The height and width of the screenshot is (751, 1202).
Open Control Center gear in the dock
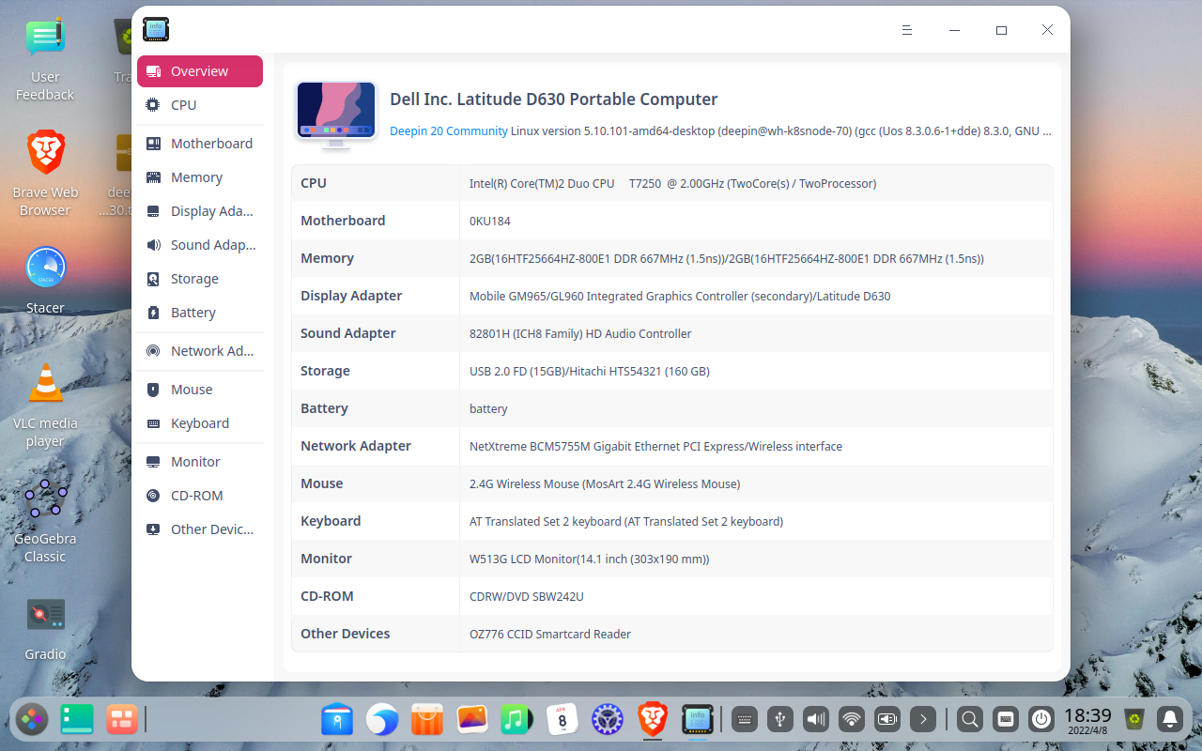(x=608, y=720)
